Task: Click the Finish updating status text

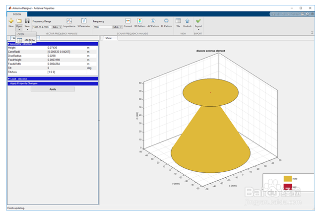Action: [x=16, y=208]
